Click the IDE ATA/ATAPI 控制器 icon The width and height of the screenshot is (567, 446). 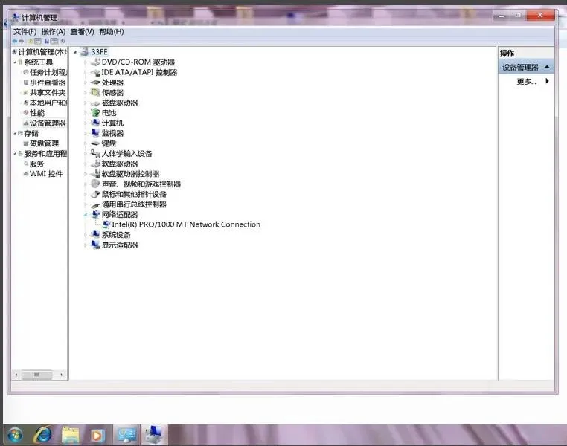coord(95,73)
